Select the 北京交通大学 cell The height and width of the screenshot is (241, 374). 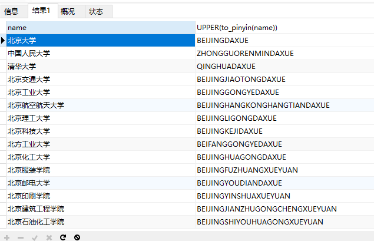point(100,79)
